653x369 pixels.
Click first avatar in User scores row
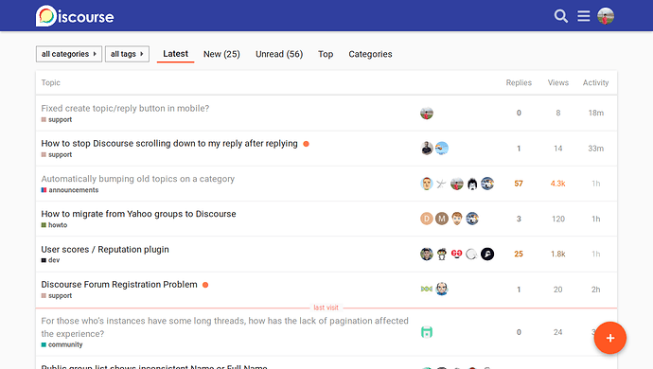click(427, 254)
